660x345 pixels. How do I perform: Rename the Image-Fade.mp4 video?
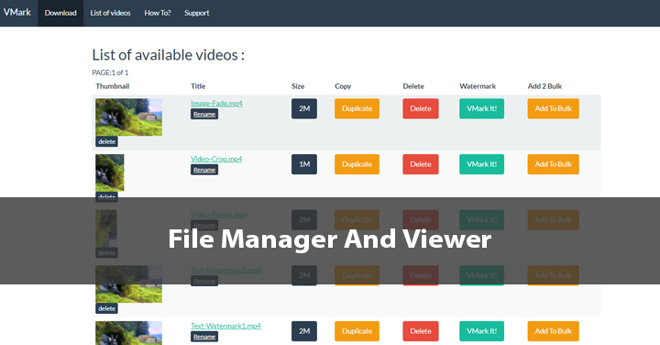pyautogui.click(x=204, y=114)
